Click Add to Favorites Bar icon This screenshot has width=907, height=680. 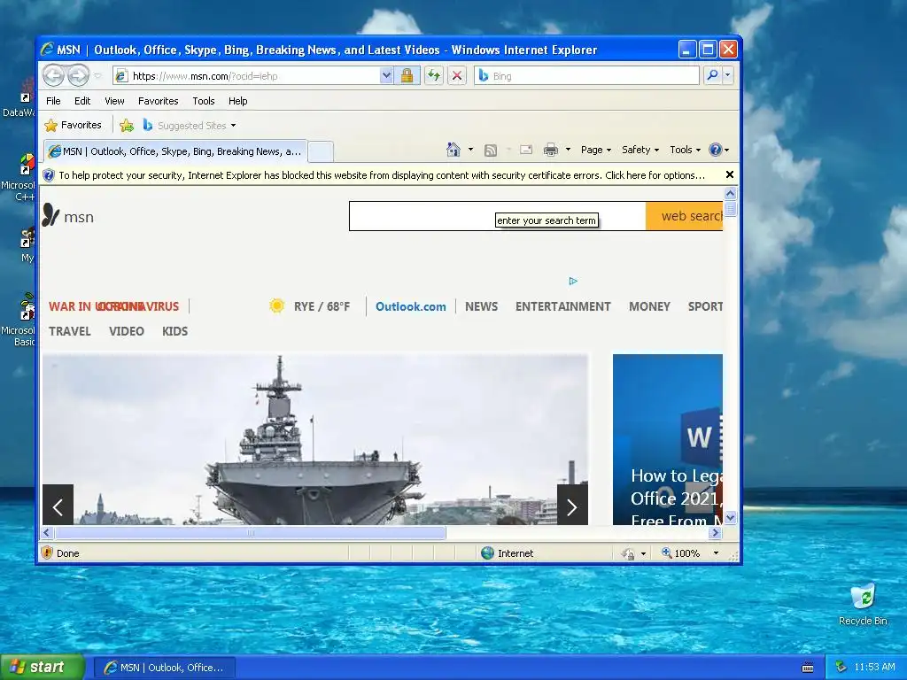click(x=126, y=125)
